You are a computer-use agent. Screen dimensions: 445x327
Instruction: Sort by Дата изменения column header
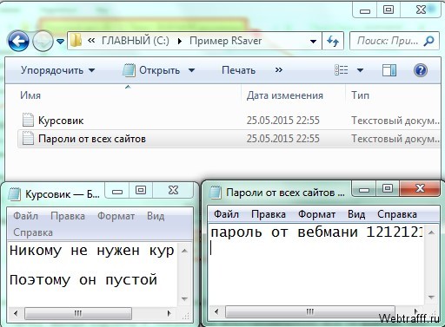pyautogui.click(x=285, y=95)
